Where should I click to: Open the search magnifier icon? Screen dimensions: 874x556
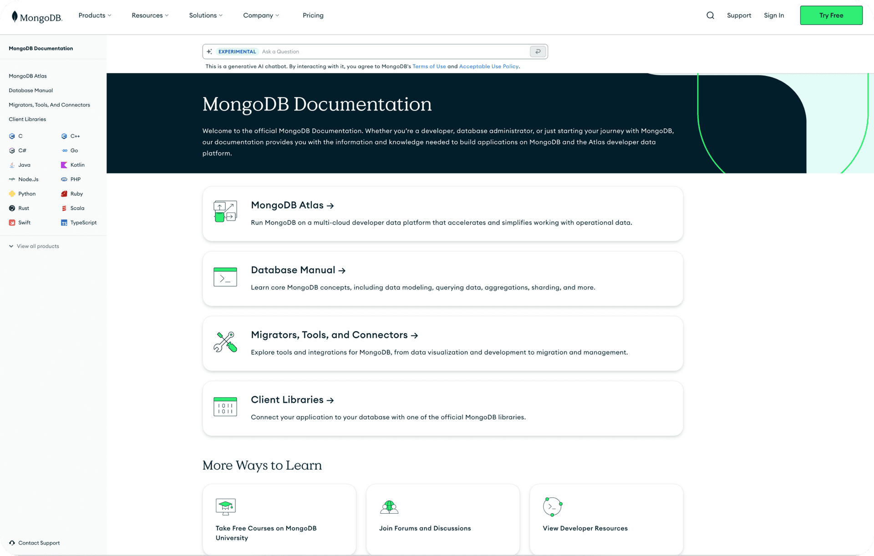[x=710, y=15]
